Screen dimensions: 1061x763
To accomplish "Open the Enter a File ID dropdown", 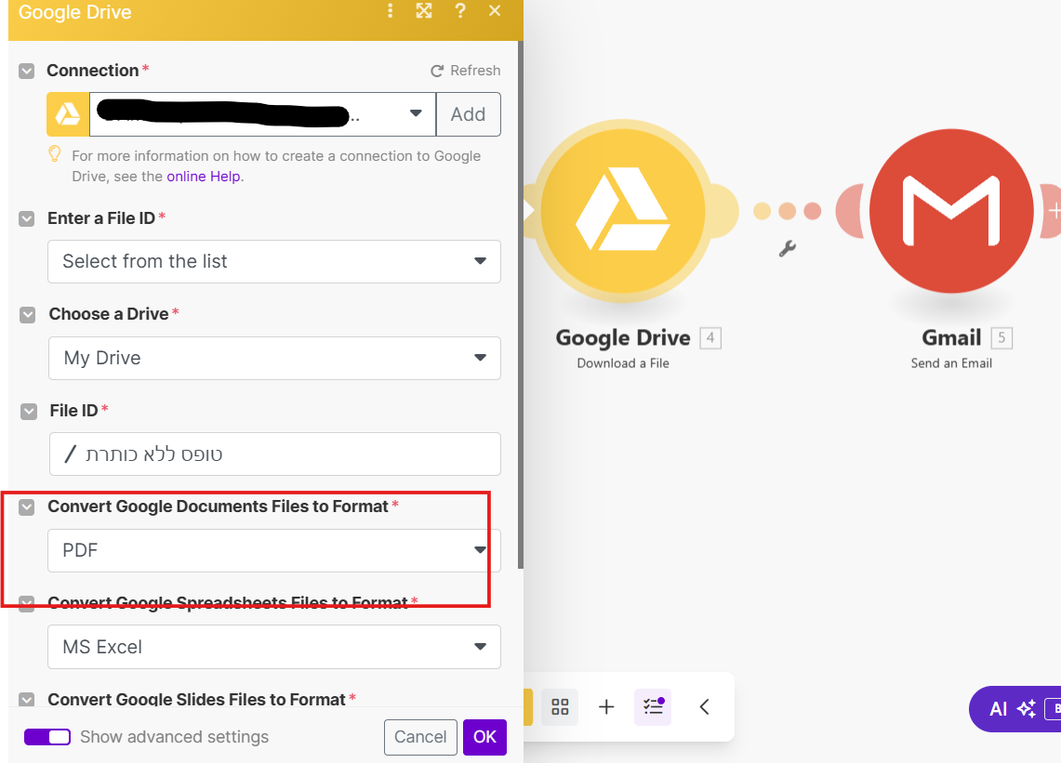I will pyautogui.click(x=273, y=262).
